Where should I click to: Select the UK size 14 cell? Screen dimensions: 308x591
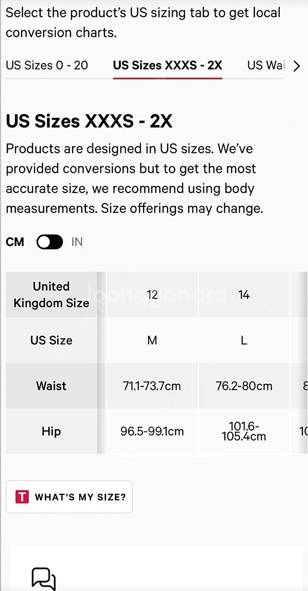click(x=244, y=294)
